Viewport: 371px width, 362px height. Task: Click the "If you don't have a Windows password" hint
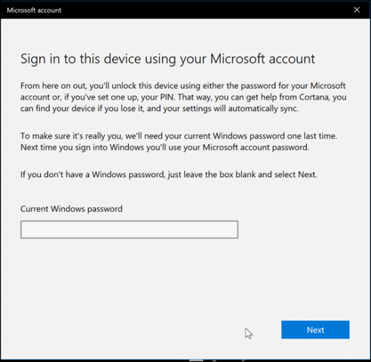click(x=169, y=174)
